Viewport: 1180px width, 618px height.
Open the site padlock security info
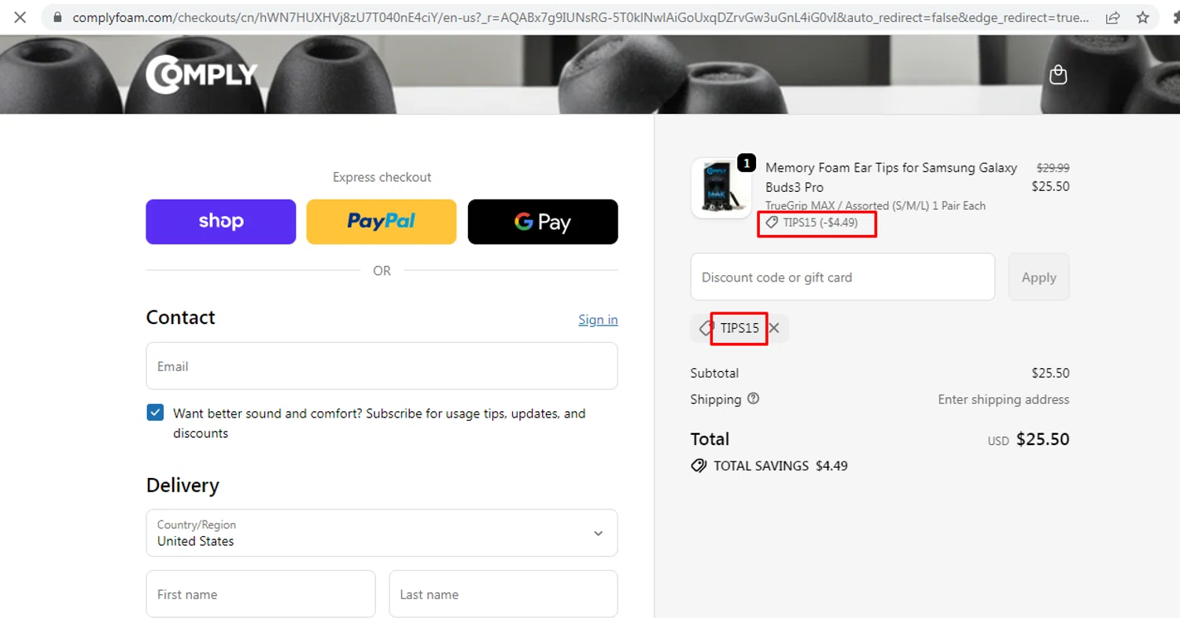coord(57,17)
